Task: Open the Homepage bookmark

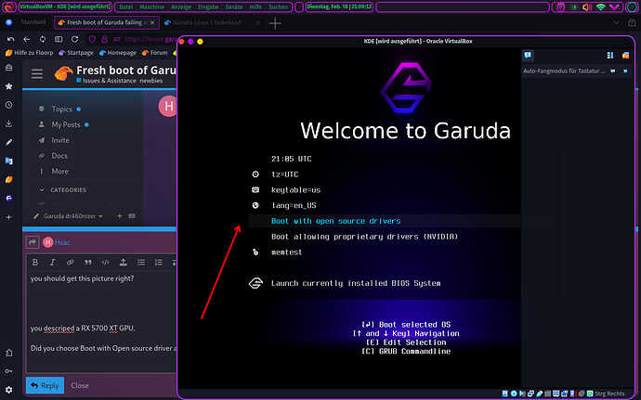Action: [x=118, y=53]
